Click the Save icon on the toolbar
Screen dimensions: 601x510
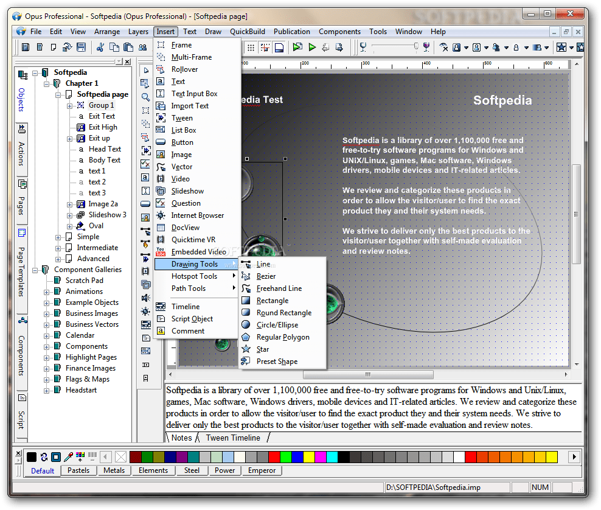82,47
